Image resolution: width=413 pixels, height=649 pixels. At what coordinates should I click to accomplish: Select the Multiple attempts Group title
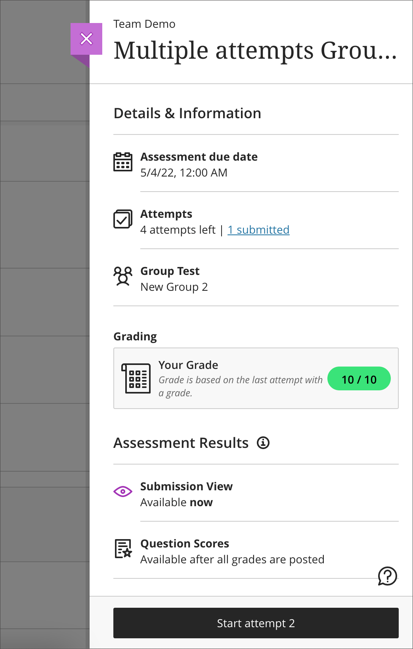[255, 50]
